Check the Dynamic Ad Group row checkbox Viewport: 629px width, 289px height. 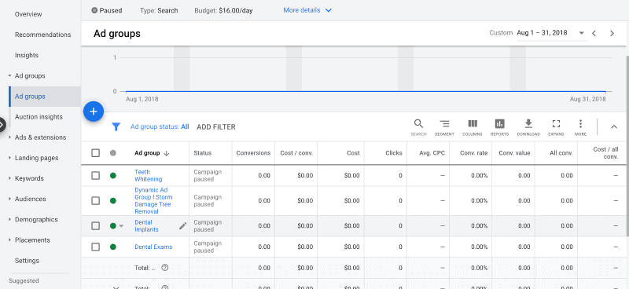95,201
